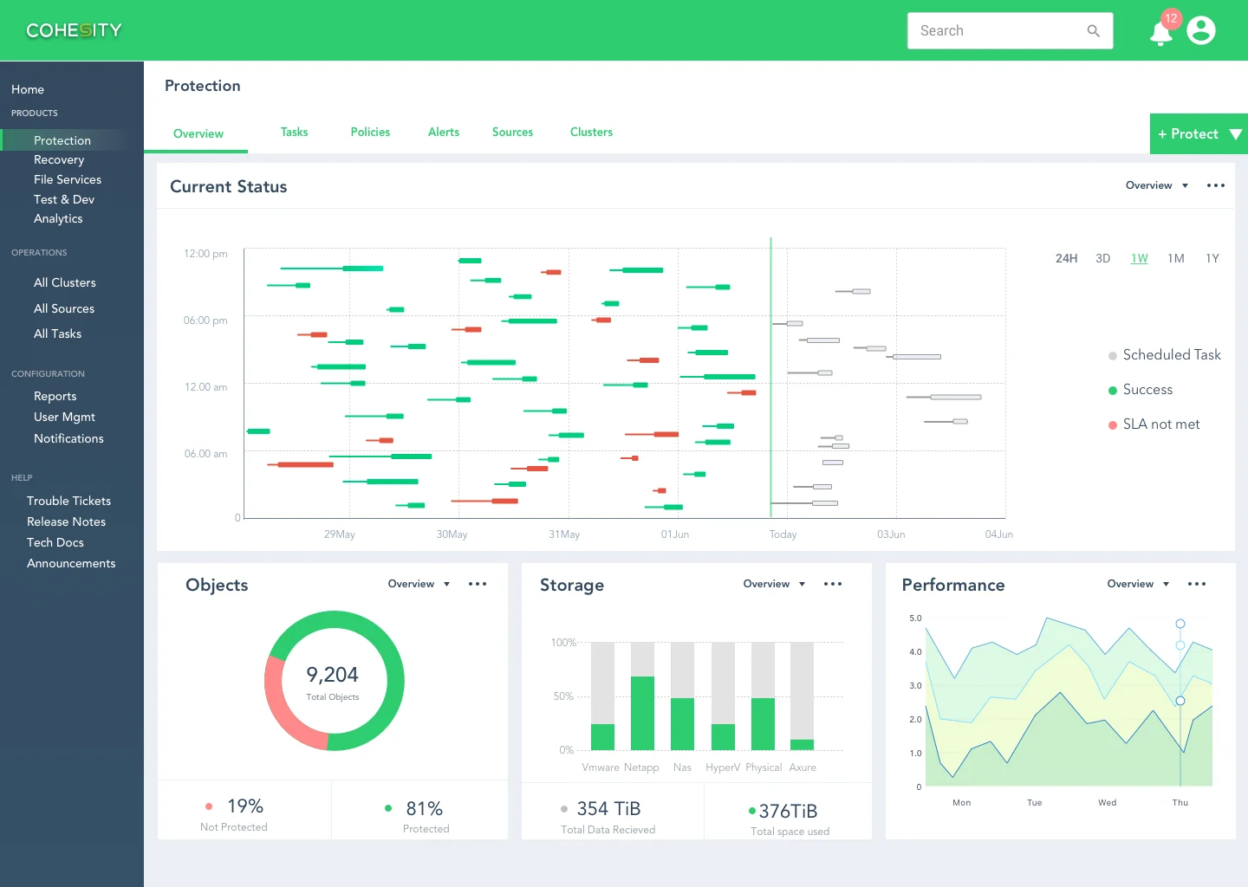The image size is (1248, 887).
Task: Open File Services in the sidebar
Action: pos(68,179)
